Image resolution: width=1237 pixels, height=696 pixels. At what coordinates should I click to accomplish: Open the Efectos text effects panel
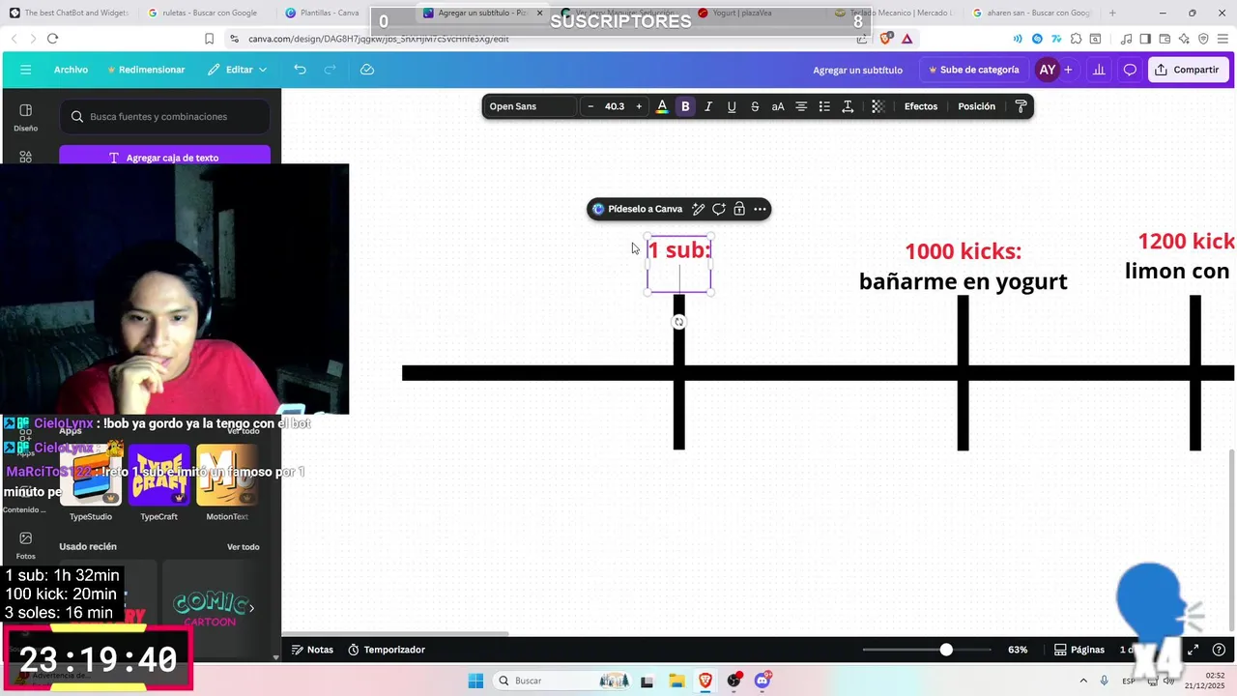[921, 106]
